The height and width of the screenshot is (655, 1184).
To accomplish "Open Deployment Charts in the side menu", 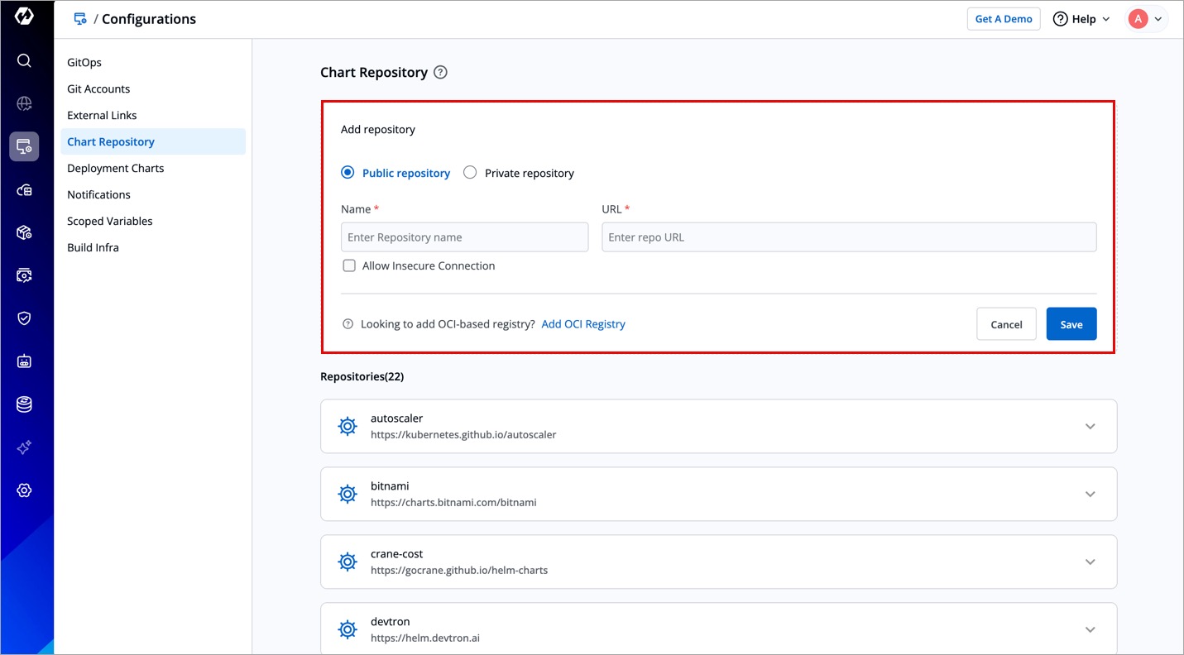I will coord(116,168).
